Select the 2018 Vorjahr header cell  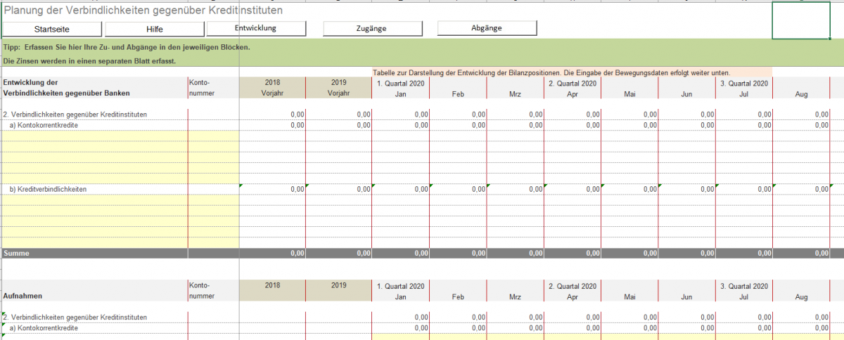click(x=272, y=88)
